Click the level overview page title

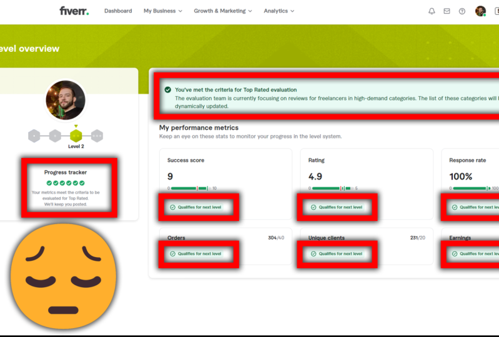29,49
